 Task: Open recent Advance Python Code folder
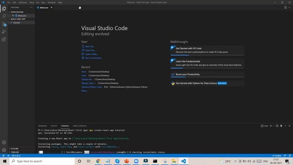pyautogui.click(x=92, y=87)
